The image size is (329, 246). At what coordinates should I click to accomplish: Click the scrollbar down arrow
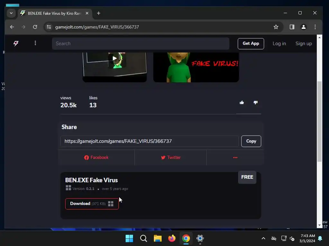tap(319, 225)
